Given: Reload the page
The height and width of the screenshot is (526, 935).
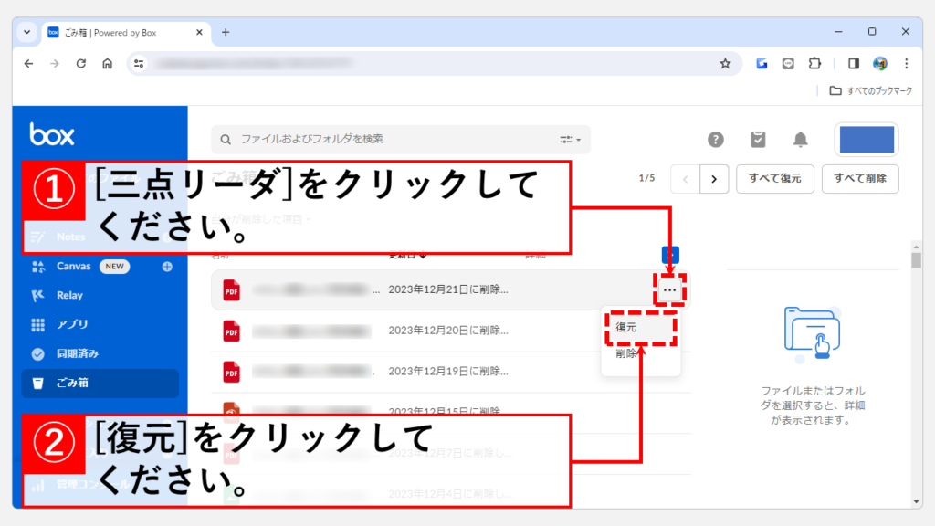Looking at the screenshot, I should pyautogui.click(x=81, y=63).
